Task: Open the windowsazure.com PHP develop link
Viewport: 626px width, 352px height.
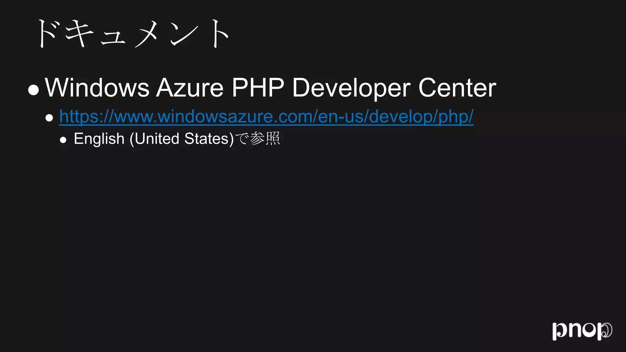Action: 266,117
